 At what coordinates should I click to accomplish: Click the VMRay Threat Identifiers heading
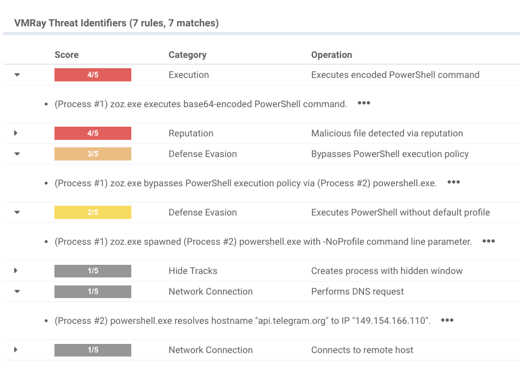pos(117,23)
